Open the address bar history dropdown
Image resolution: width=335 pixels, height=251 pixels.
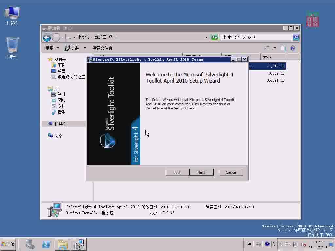(206, 37)
